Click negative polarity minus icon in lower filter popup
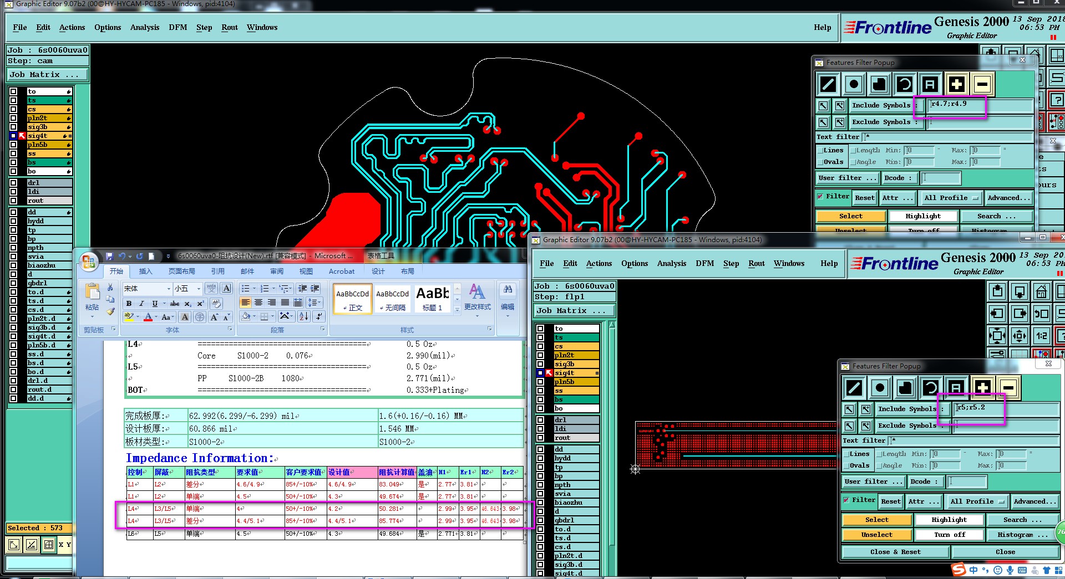 point(1008,388)
